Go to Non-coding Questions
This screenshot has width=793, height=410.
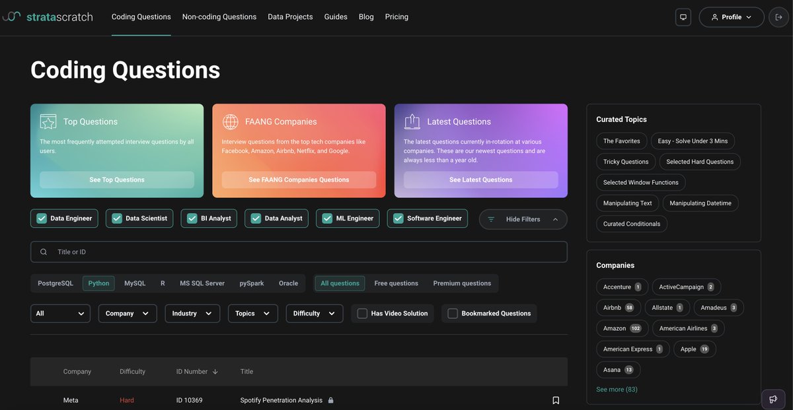pos(219,17)
